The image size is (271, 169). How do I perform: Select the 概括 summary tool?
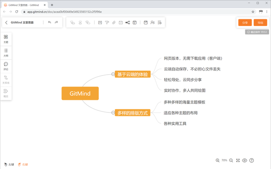pos(6,93)
